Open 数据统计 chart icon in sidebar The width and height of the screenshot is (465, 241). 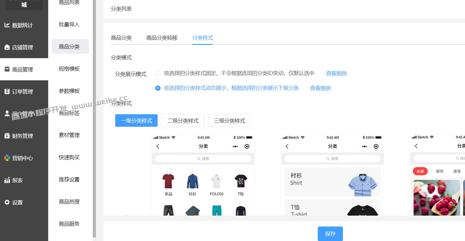pos(7,25)
